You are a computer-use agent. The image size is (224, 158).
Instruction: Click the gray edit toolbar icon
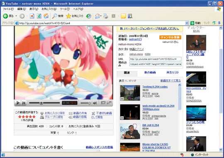pos(114,16)
